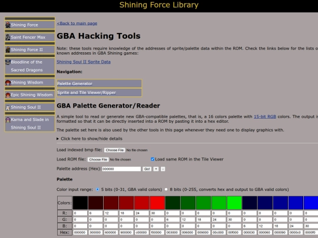Click the Kama and Slade sprite icon
This screenshot has height=238, width=318.
pyautogui.click(x=8, y=119)
